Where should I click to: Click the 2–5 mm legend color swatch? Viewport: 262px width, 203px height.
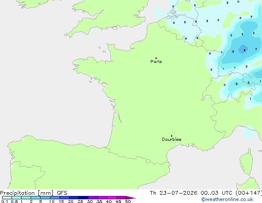(x=36, y=198)
